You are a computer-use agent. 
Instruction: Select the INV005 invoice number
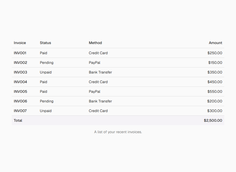[x=21, y=91]
